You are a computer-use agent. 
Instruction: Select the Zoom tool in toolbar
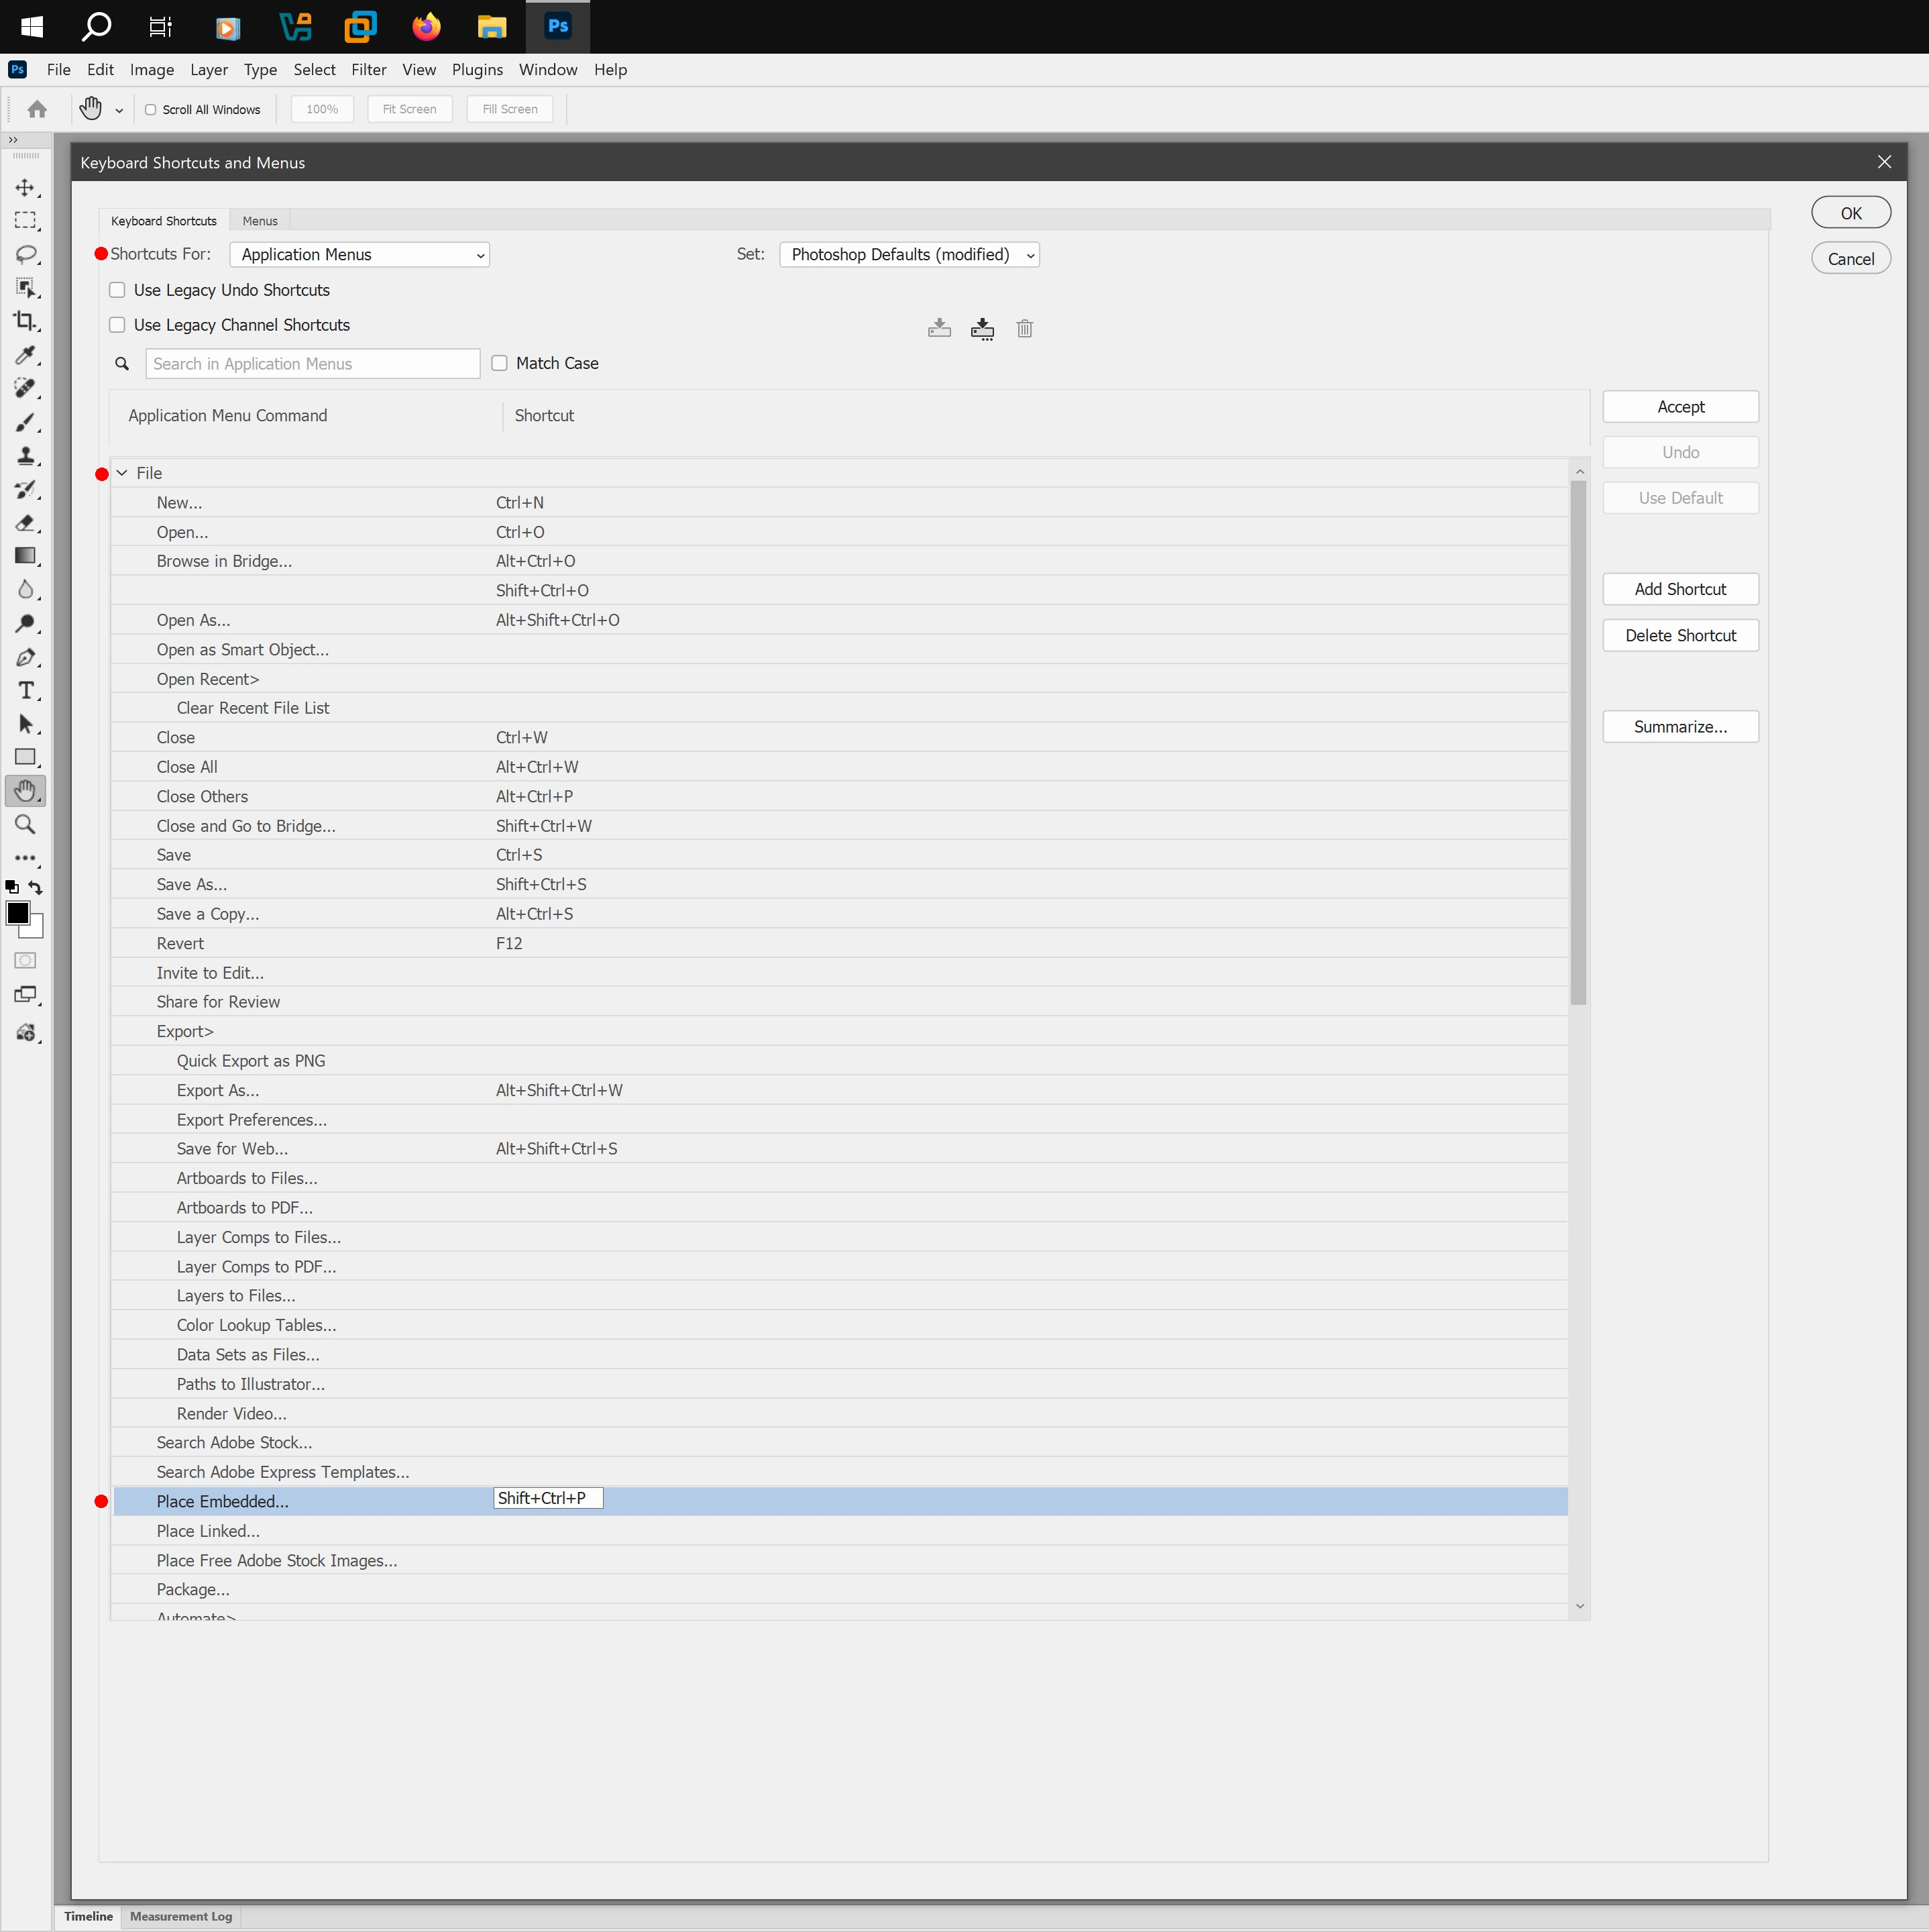click(x=25, y=825)
